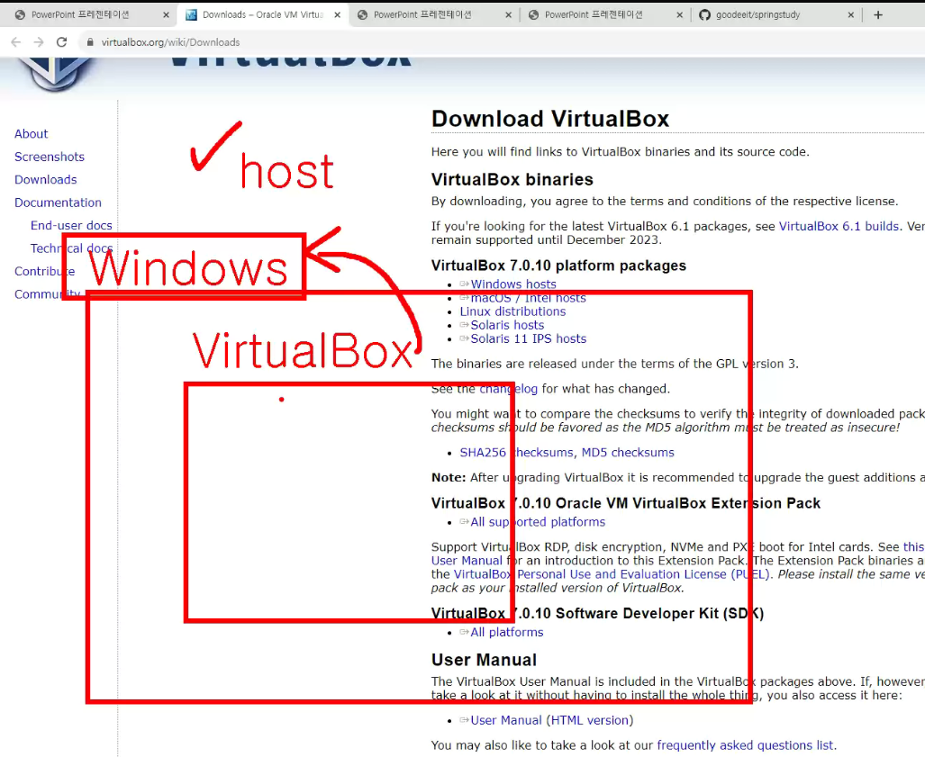Click the browser back arrow
This screenshot has height=757, width=925.
(16, 42)
